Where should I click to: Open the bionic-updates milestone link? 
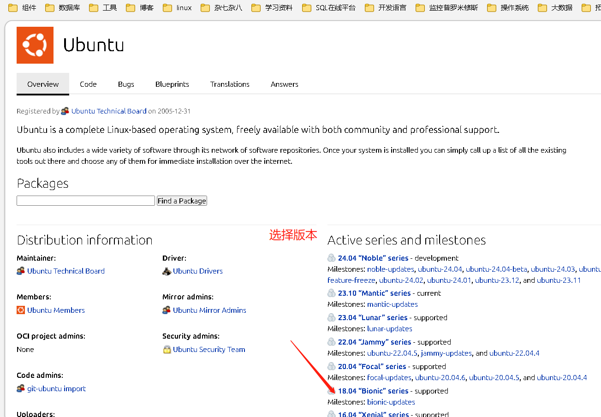(391, 402)
